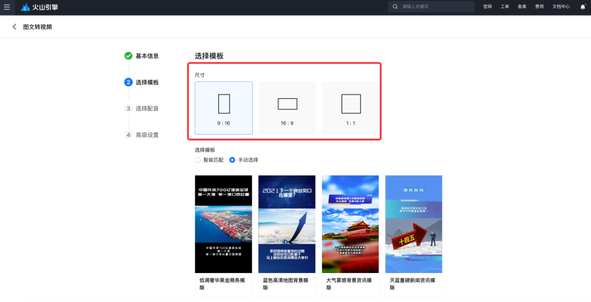This screenshot has height=302, width=591.
Task: Open the hamburger navigation menu
Action: point(7,7)
